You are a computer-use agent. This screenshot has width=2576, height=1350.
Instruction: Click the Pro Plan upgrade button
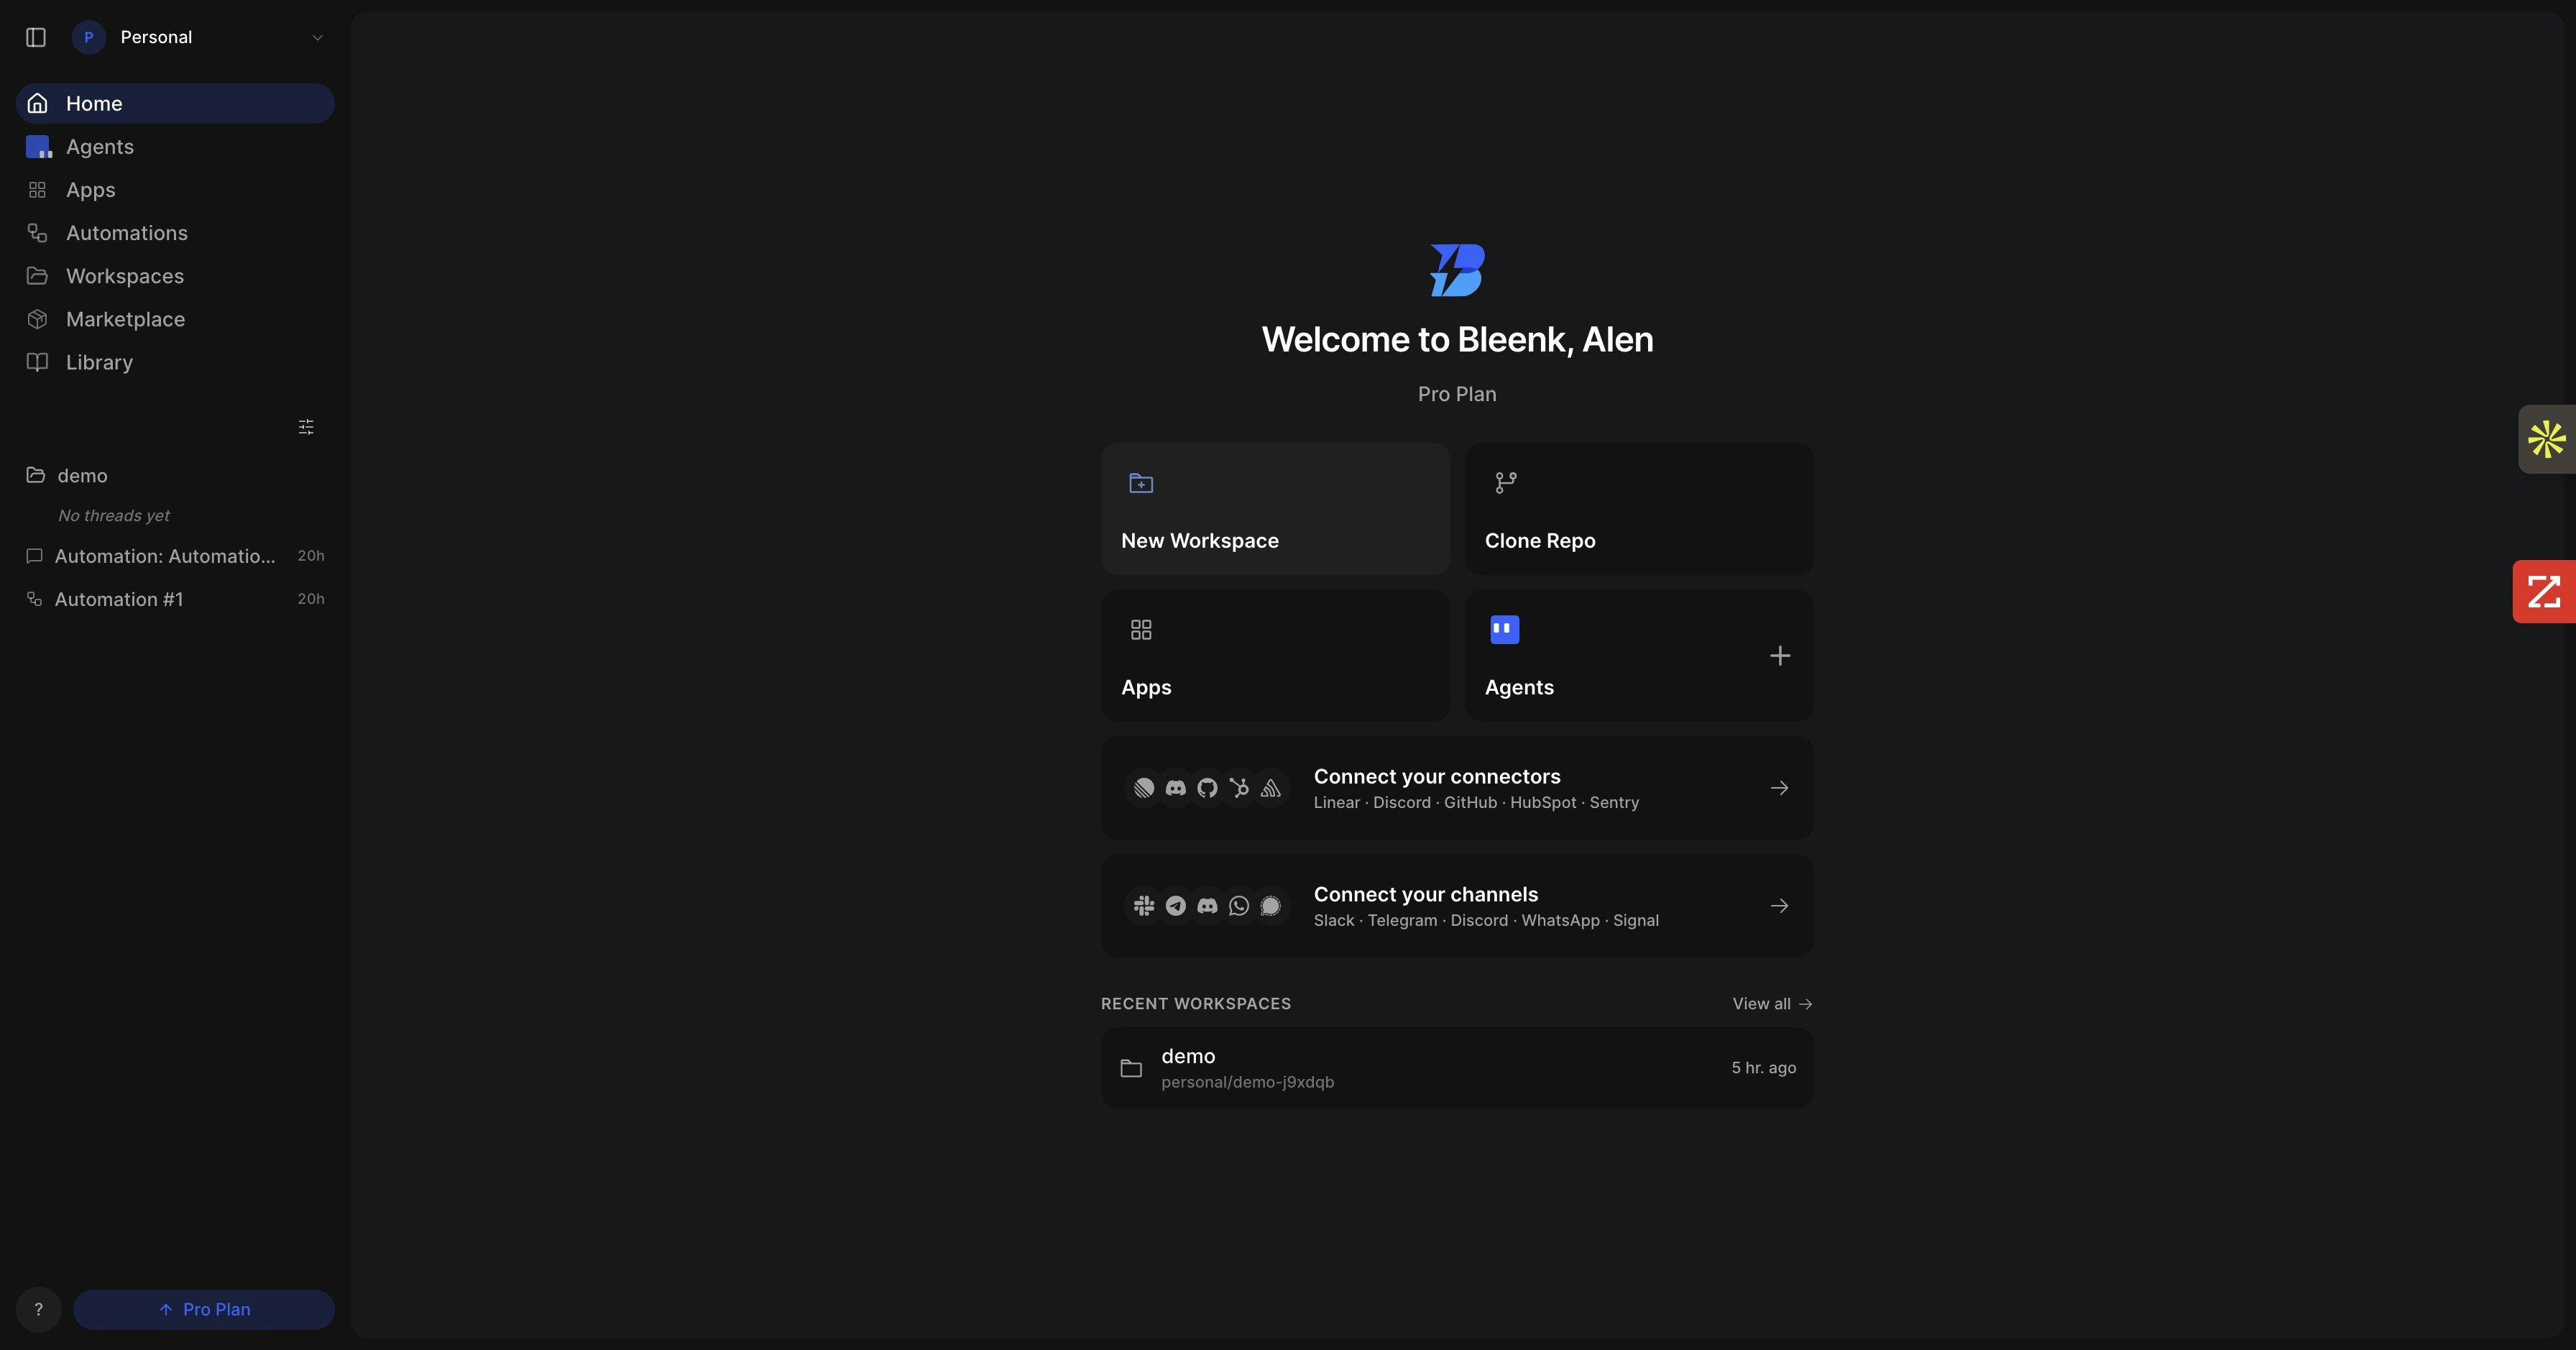(x=204, y=1309)
